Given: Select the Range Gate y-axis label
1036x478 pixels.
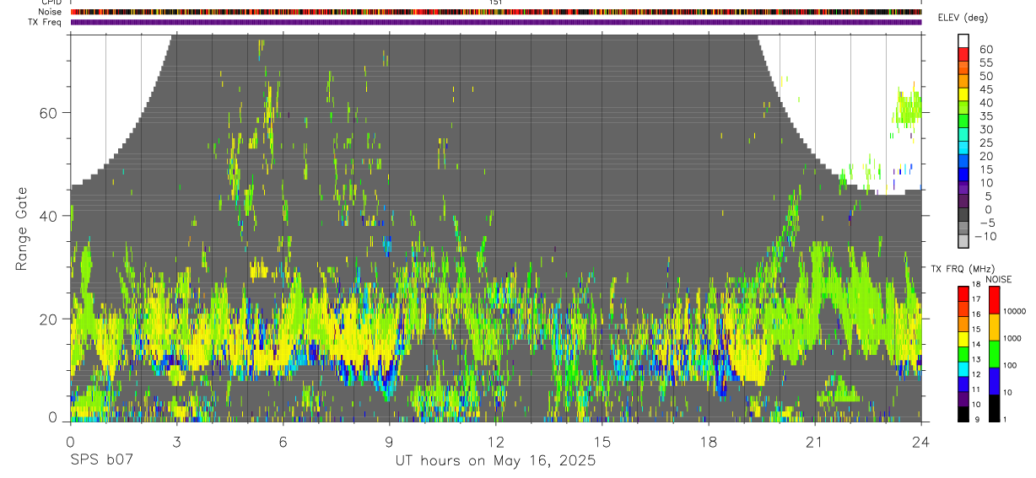Looking at the screenshot, I should point(22,229).
